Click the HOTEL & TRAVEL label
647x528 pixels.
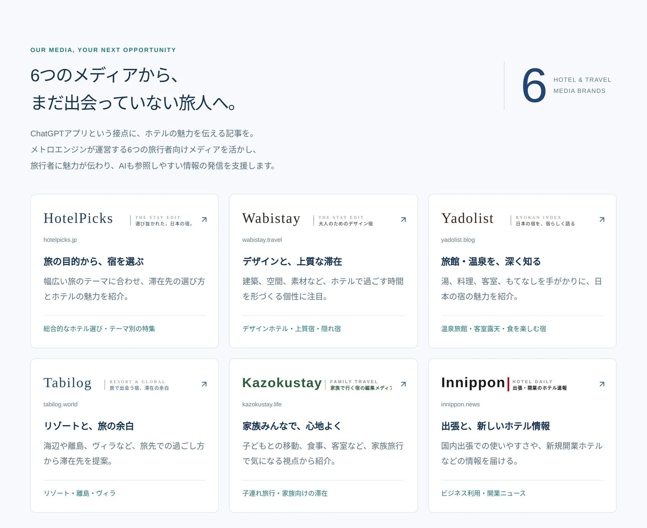(x=582, y=80)
